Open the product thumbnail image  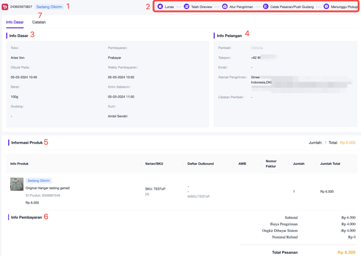tap(17, 184)
